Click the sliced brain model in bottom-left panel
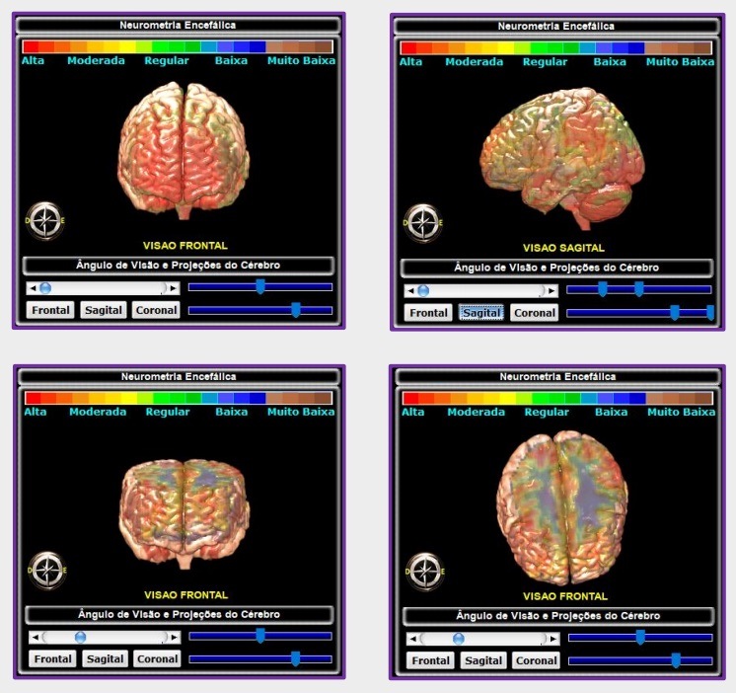This screenshot has height=693, width=736. [184, 513]
